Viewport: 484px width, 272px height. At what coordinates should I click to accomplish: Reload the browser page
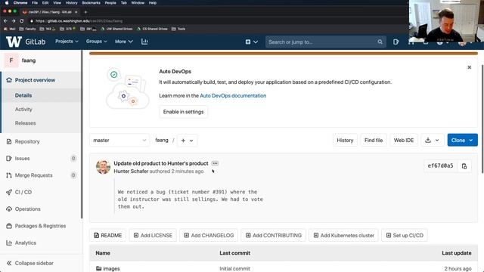[x=22, y=20]
